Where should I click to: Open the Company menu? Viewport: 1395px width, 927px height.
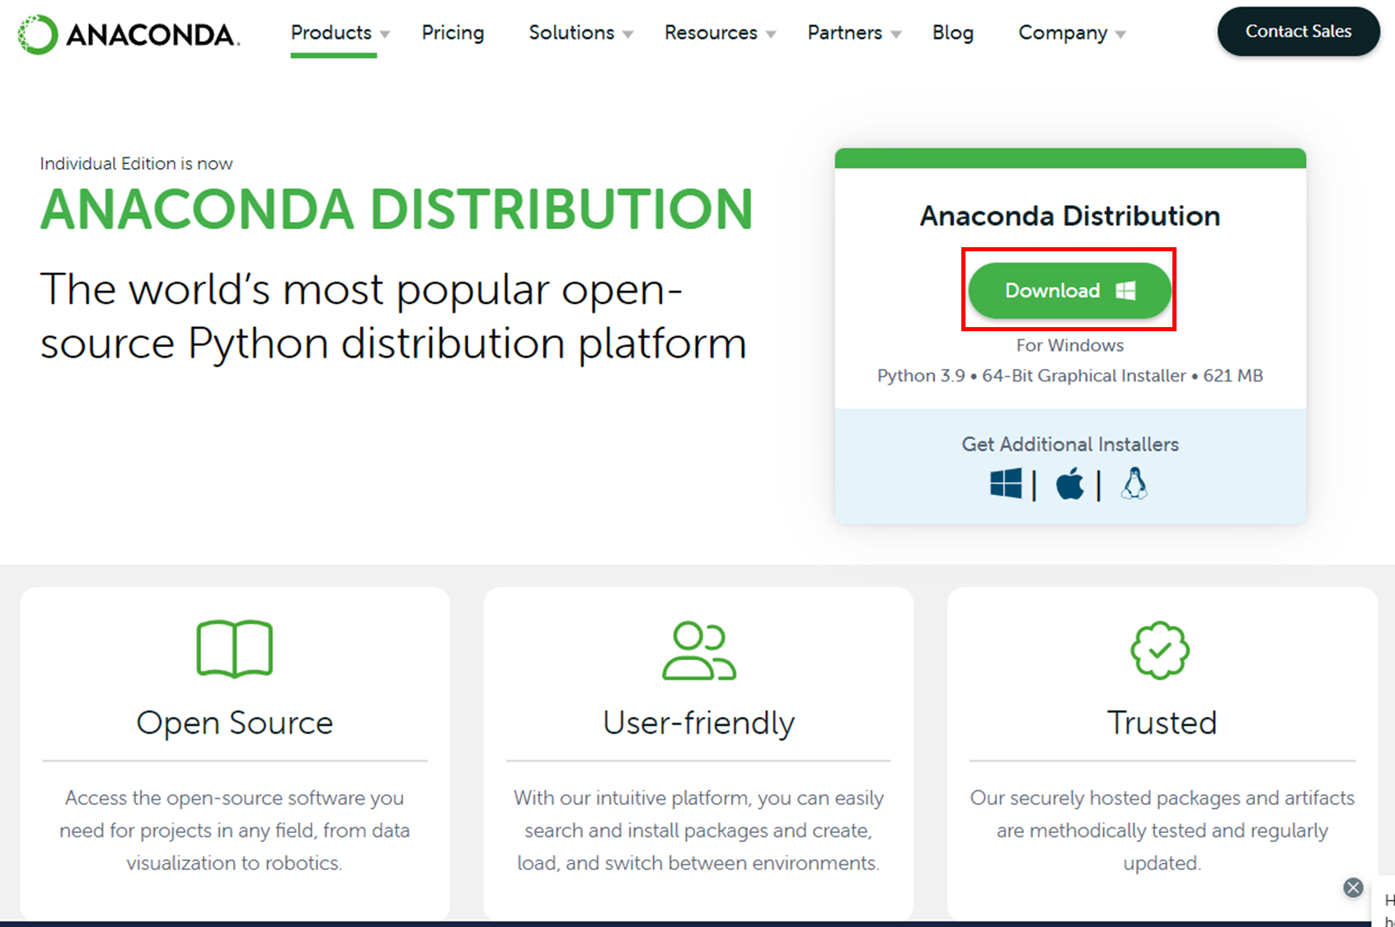tap(1063, 32)
